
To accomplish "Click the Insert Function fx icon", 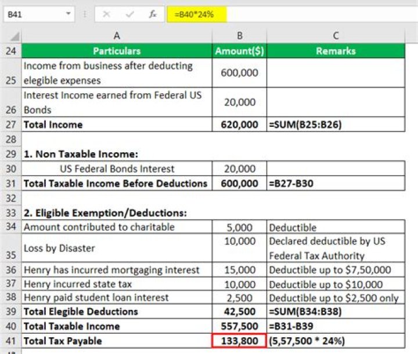I will (153, 14).
